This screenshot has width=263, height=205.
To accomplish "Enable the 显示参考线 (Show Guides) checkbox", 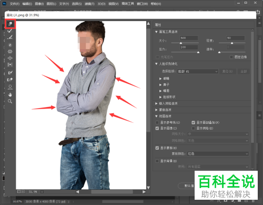I will tap(157, 122).
